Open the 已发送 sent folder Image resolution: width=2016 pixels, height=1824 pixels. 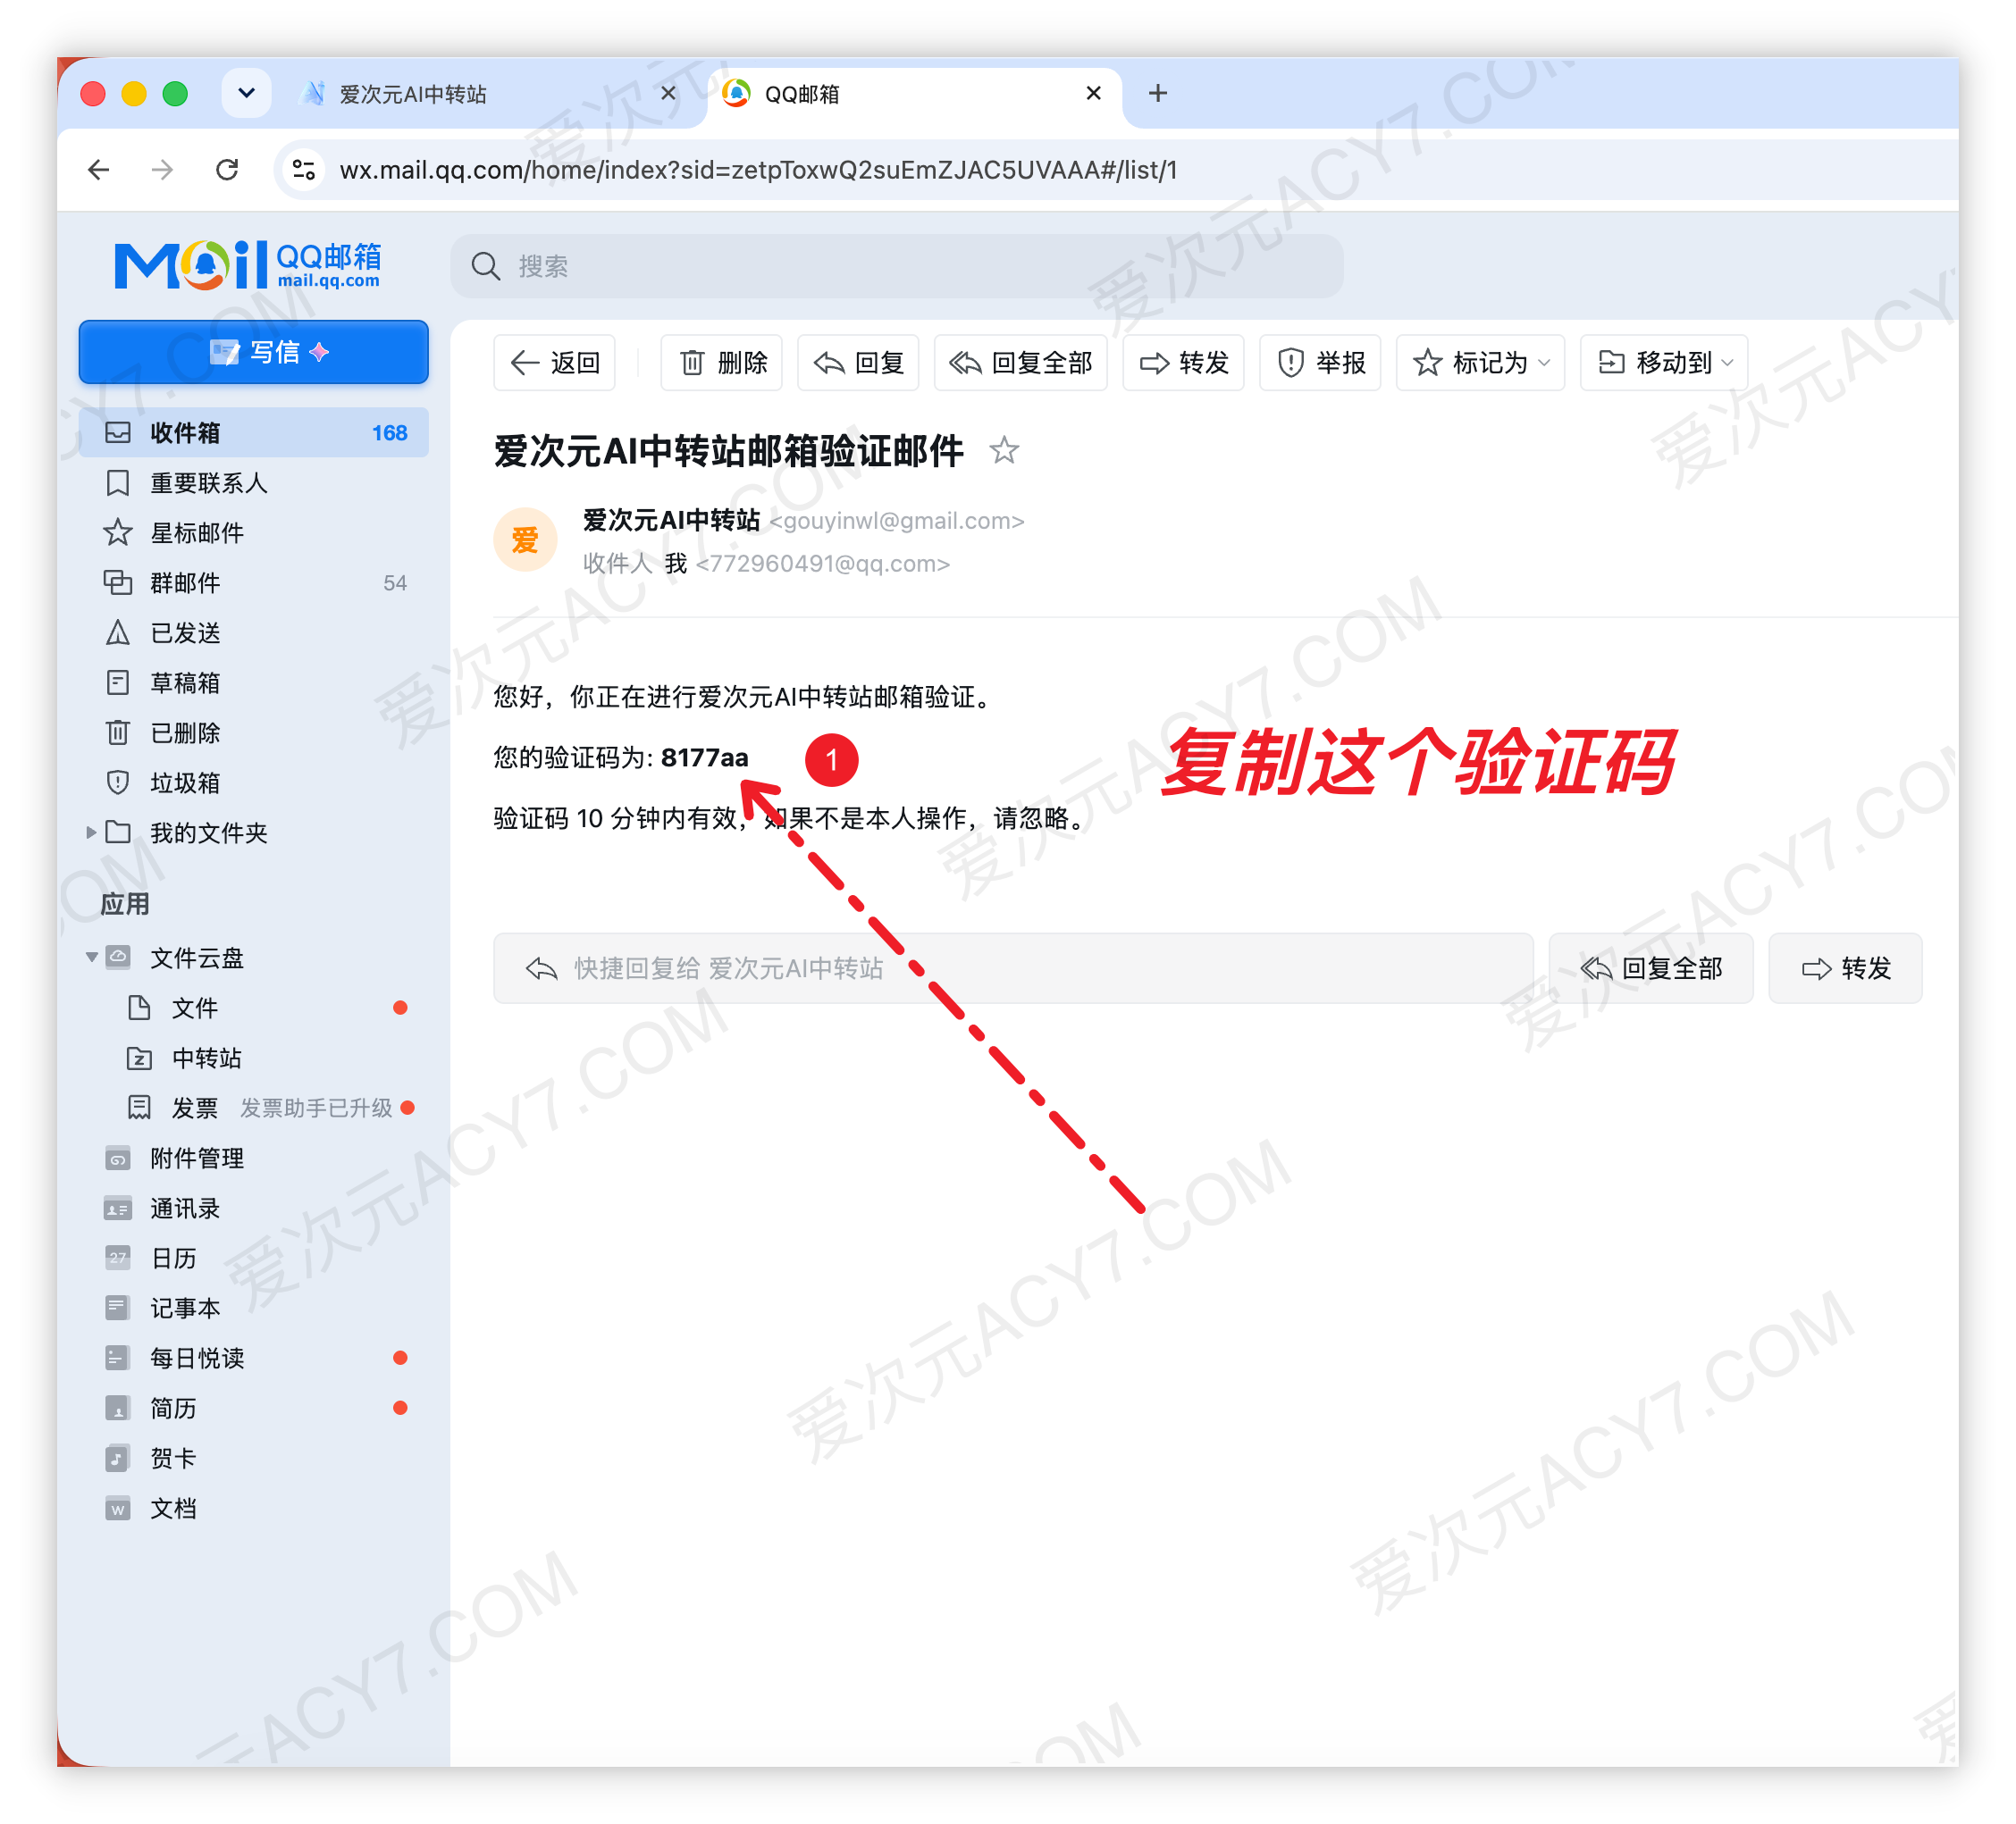[254, 632]
